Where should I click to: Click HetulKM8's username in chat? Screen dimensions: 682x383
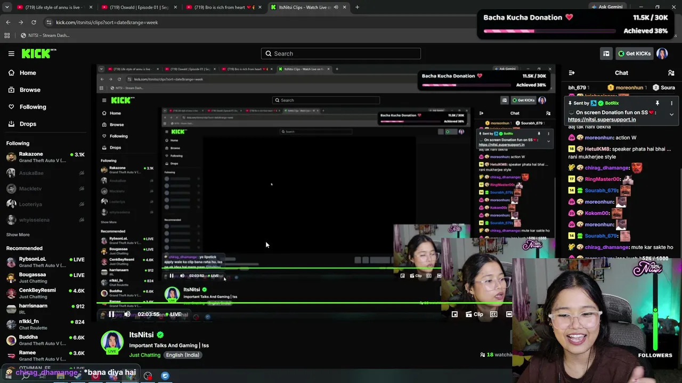coord(597,149)
